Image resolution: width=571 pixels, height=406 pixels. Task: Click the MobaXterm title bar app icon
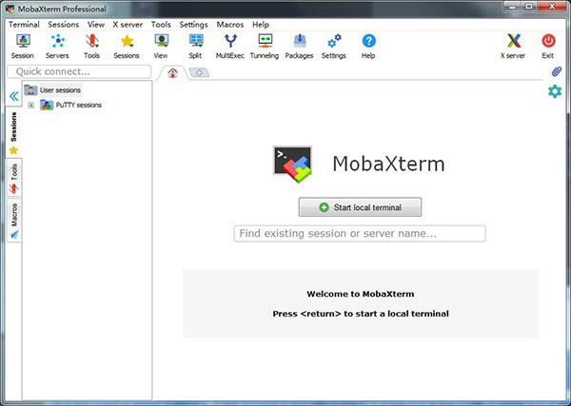click(10, 9)
